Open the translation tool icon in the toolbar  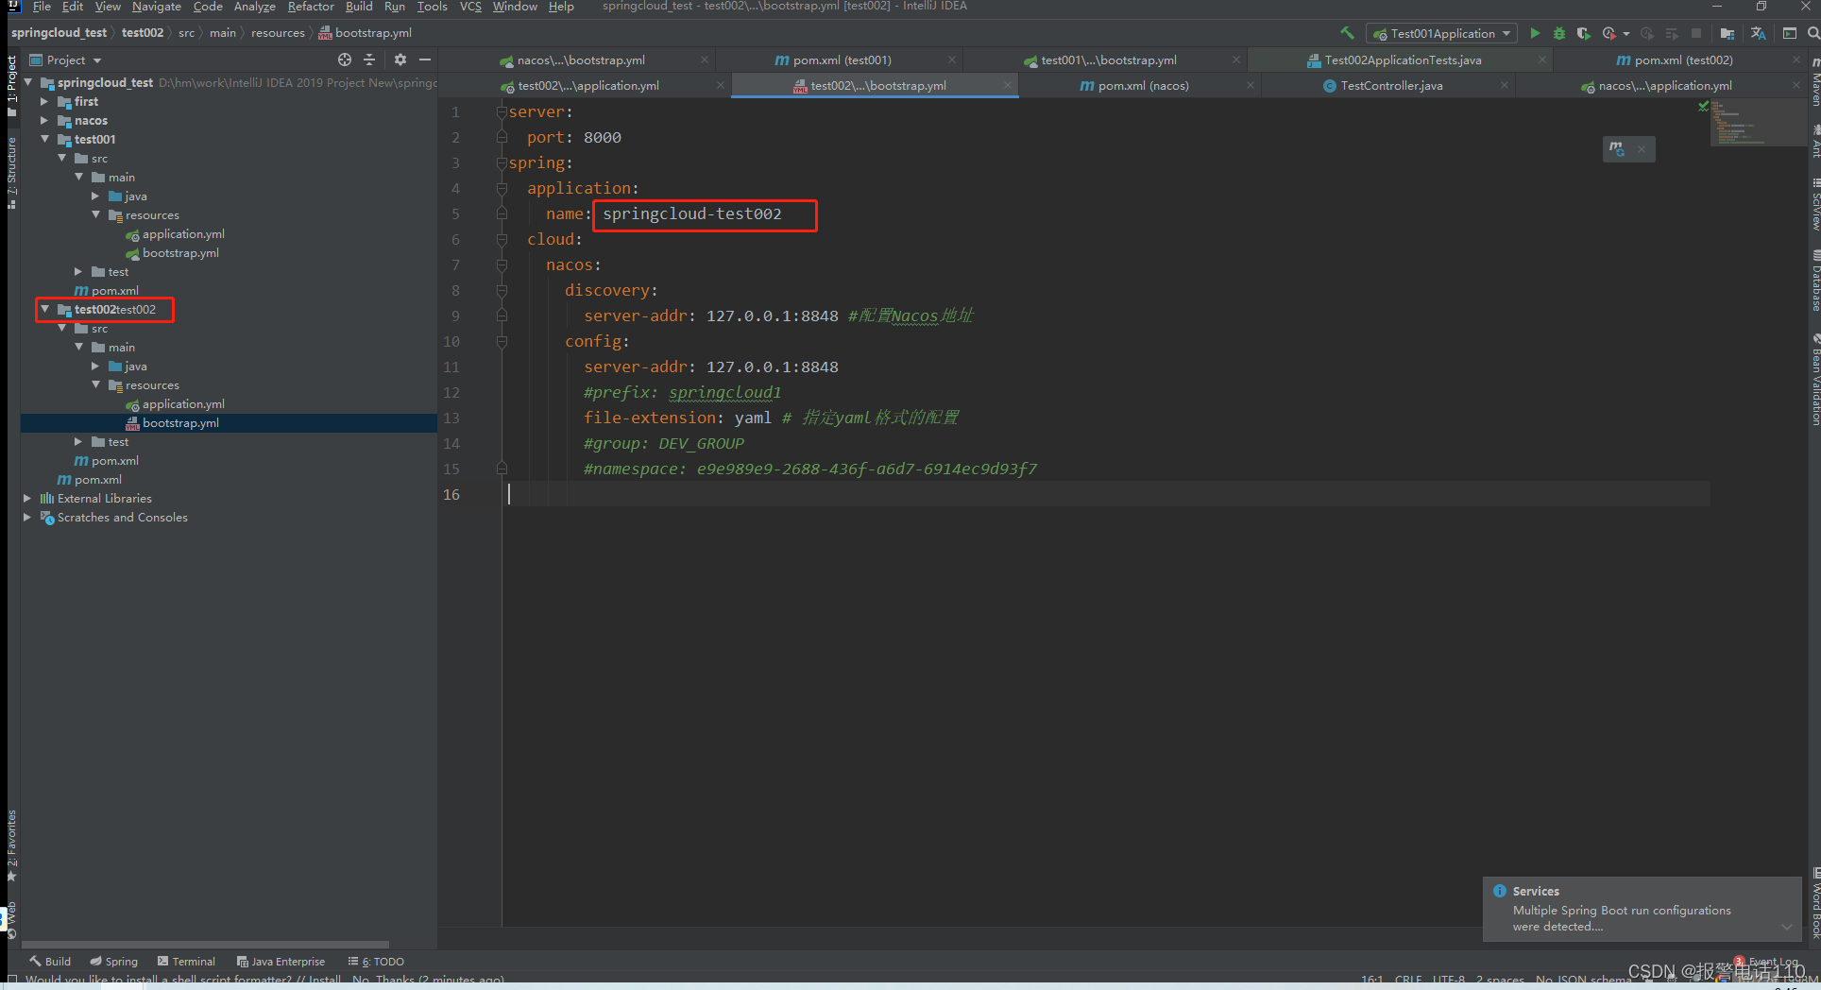click(x=1759, y=33)
